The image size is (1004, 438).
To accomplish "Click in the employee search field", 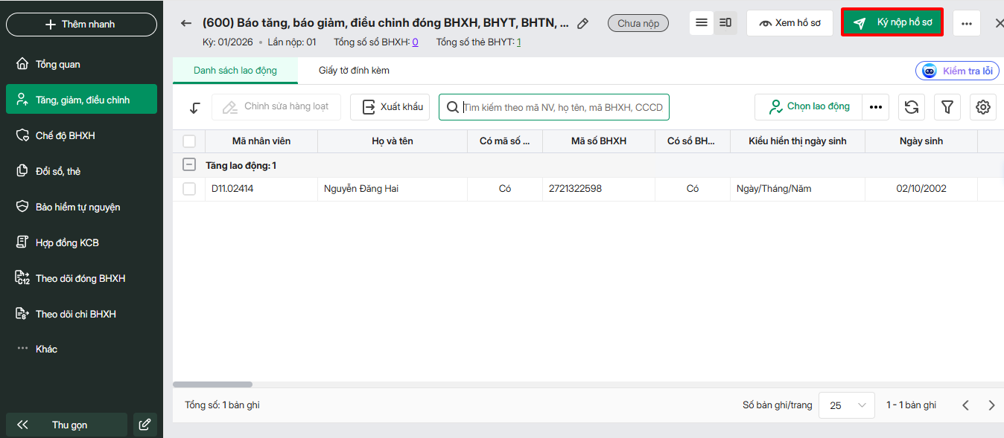I will click(554, 107).
